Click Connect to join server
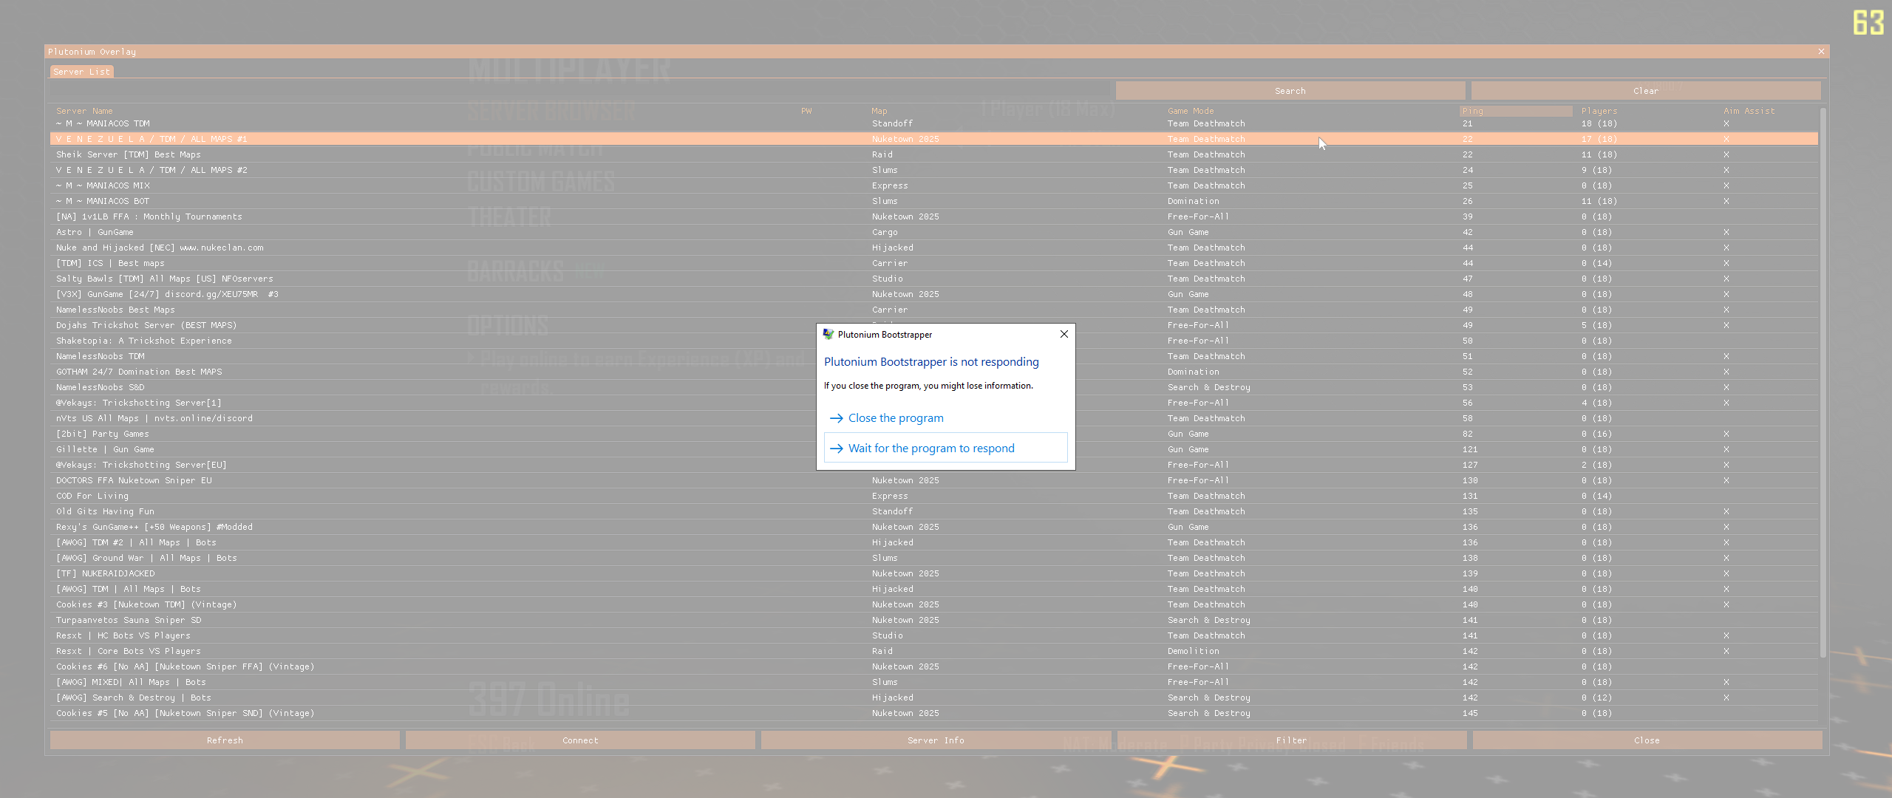 pyautogui.click(x=580, y=740)
